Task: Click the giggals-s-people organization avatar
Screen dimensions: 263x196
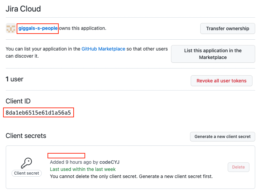Action: click(11, 28)
